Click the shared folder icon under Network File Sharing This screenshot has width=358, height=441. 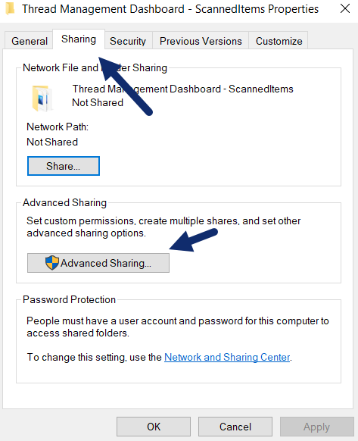(x=42, y=99)
